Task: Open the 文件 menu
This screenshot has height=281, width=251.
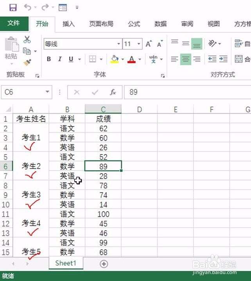Action: click(14, 23)
